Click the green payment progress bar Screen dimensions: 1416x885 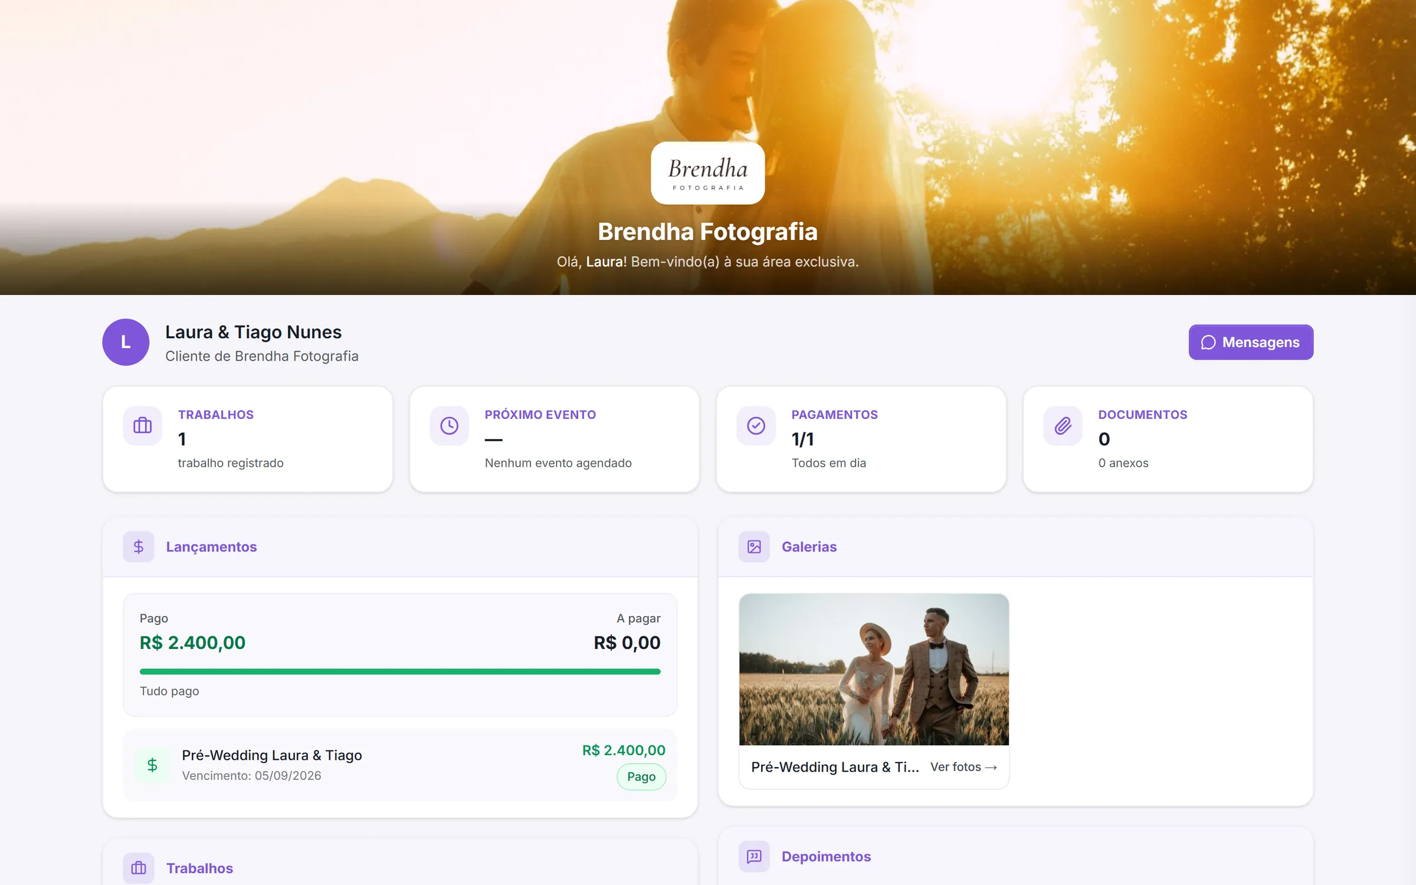tap(400, 671)
